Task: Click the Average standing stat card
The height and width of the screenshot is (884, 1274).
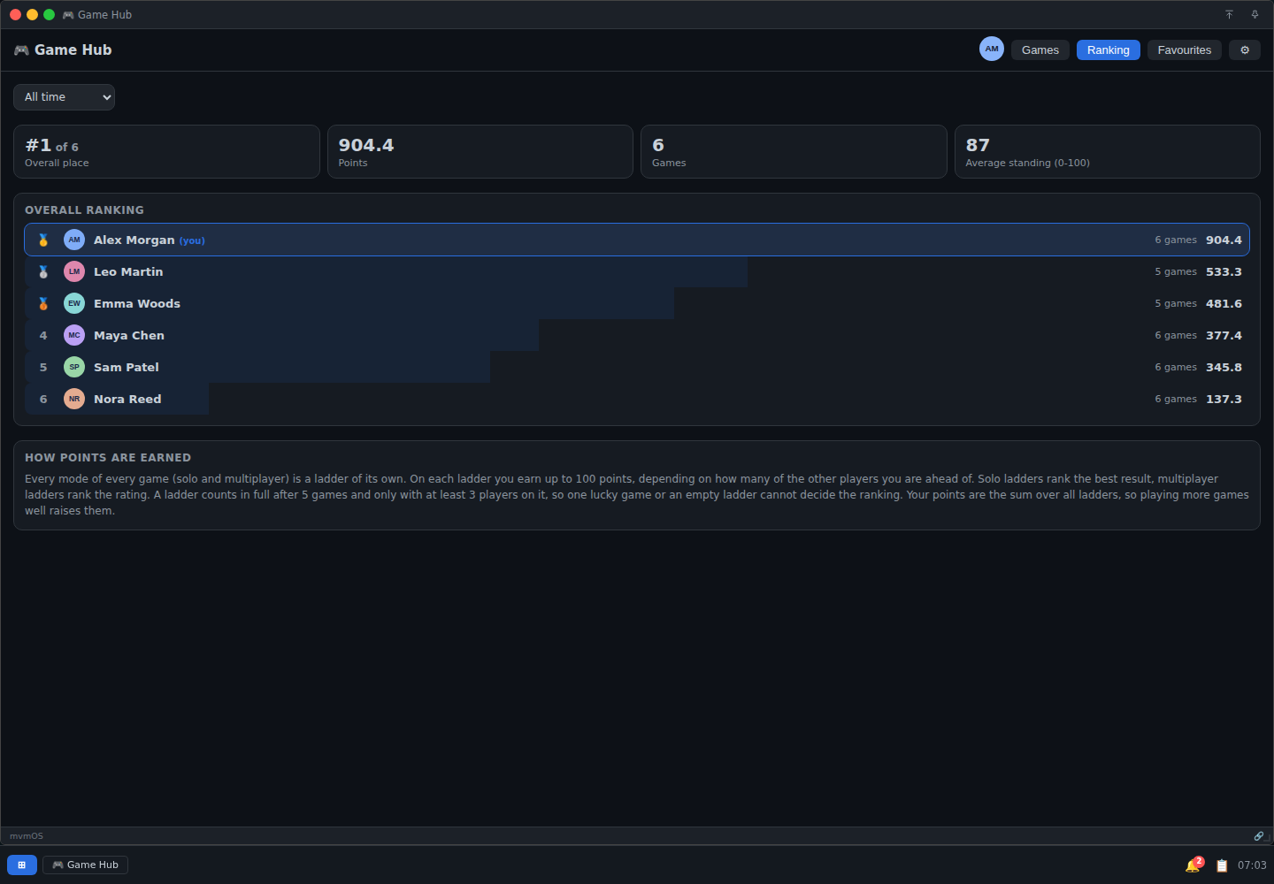Action: [x=1108, y=152]
